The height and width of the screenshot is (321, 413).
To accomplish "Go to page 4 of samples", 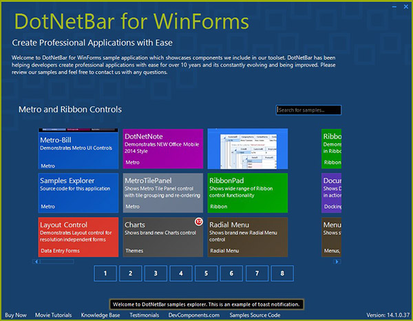I will coord(181,273).
